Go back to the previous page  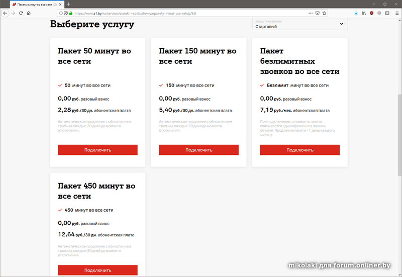[x=5, y=13]
